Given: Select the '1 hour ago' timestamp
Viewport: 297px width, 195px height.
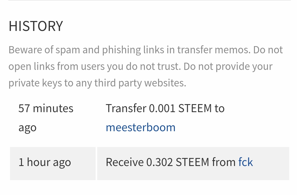Looking at the screenshot, I should 45,162.
